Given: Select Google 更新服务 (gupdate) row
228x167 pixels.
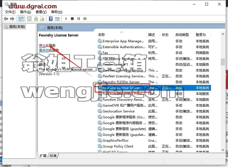Looking at the screenshot, I should (154, 129).
